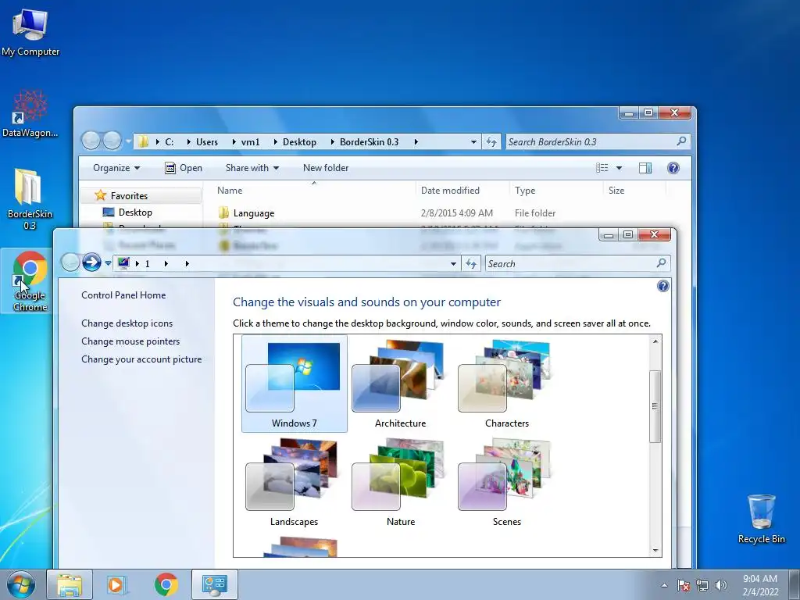Viewport: 800px width, 600px height.
Task: Open the taskbar clock showing 9:04 AM
Action: (759, 585)
